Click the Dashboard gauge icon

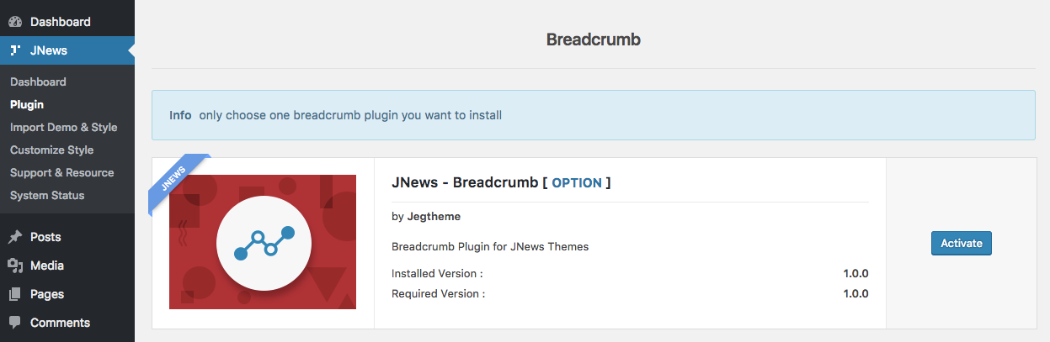15,22
